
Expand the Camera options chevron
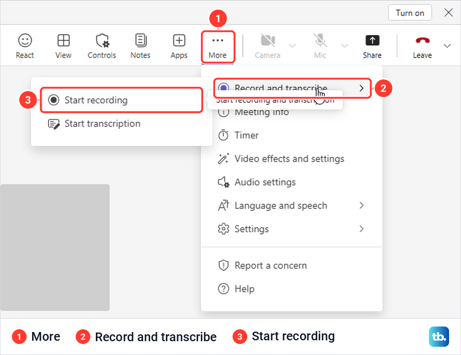pos(292,45)
